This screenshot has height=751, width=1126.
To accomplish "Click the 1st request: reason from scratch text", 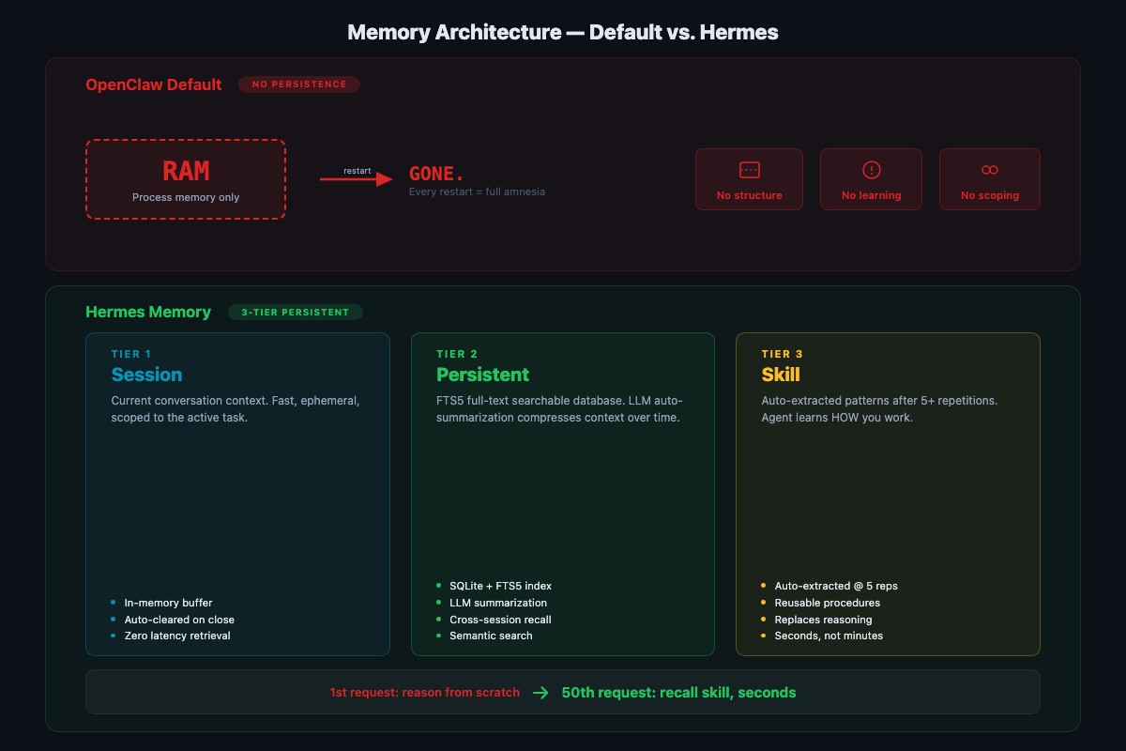I will click(424, 693).
